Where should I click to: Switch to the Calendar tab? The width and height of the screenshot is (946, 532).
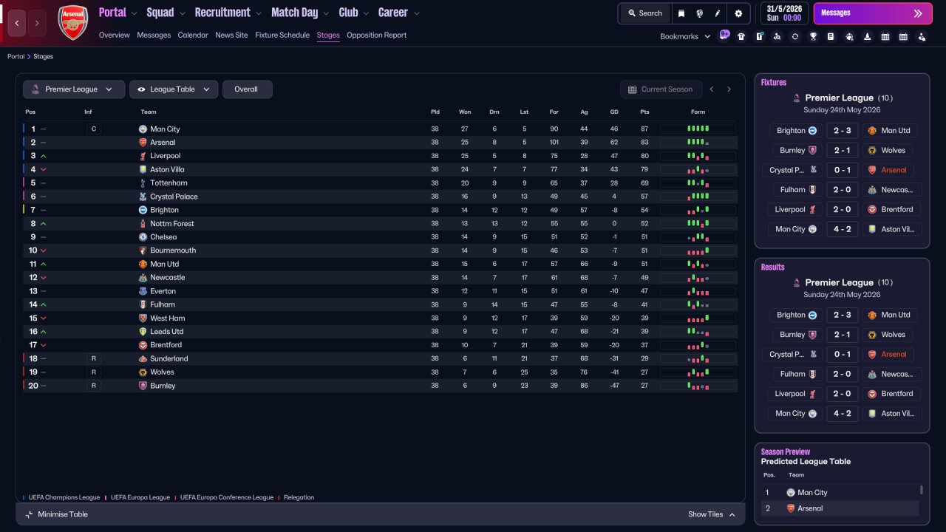coord(193,35)
